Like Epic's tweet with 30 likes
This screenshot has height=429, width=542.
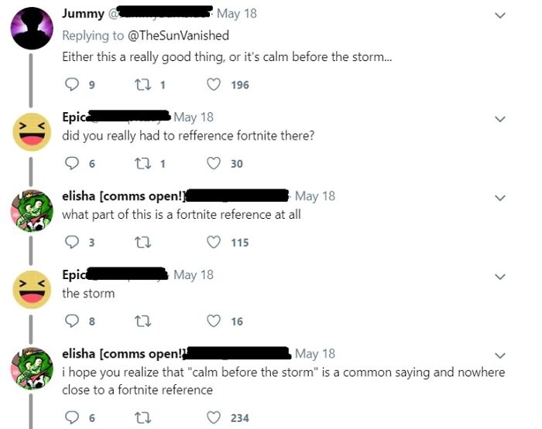(214, 163)
